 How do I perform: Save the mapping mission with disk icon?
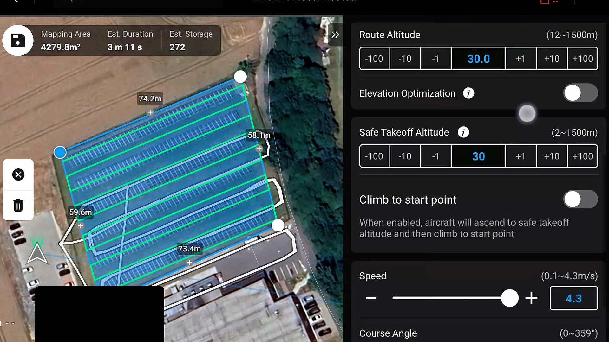[18, 41]
